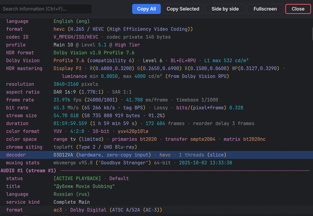
Task: Switch to Side by side view
Action: point(225,9)
